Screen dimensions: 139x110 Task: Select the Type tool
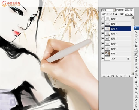click(x=136, y=85)
